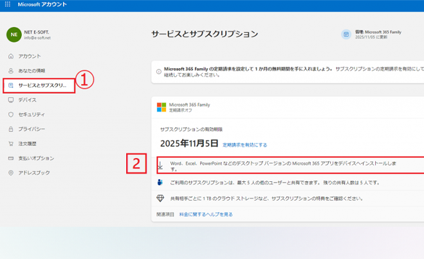The width and height of the screenshot is (424, 259).
Task: Click the people sharing icon
Action: pyautogui.click(x=160, y=183)
